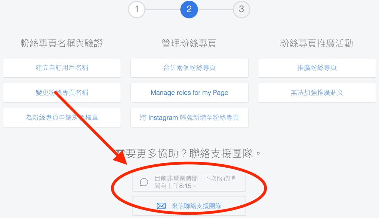
Task: Click the 粉絲專頁推廣活動 heading
Action: click(317, 43)
